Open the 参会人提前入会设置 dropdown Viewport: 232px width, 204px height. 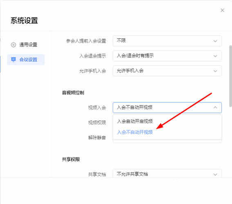(167, 41)
